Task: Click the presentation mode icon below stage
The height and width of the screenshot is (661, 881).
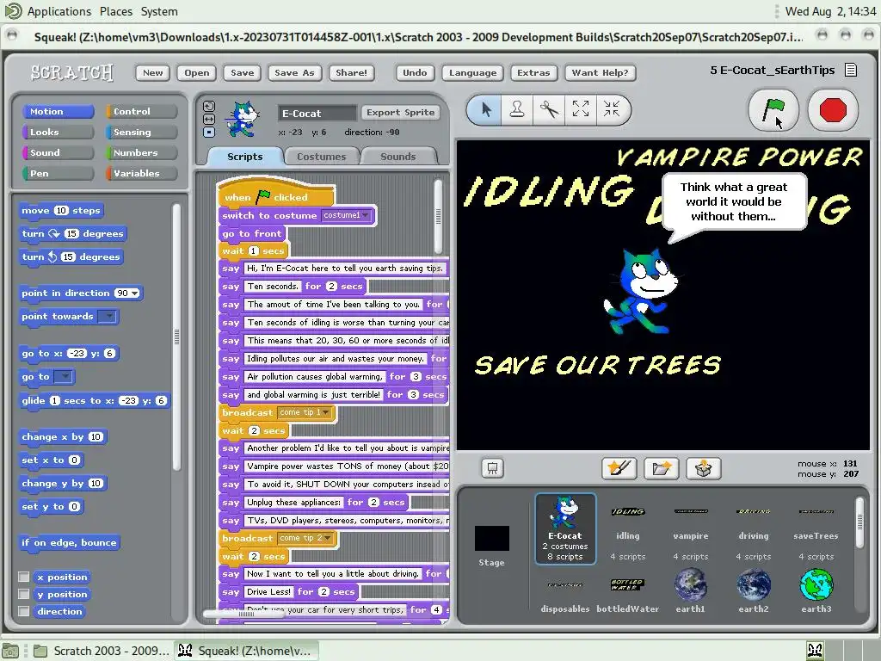Action: pyautogui.click(x=492, y=468)
